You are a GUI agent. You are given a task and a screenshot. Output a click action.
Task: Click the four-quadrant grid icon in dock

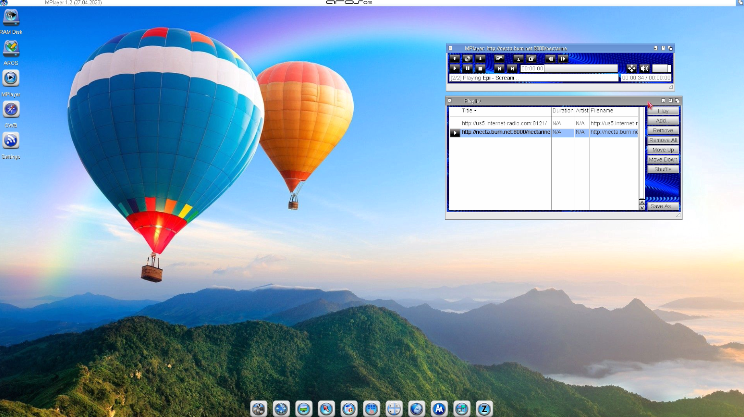tap(394, 409)
